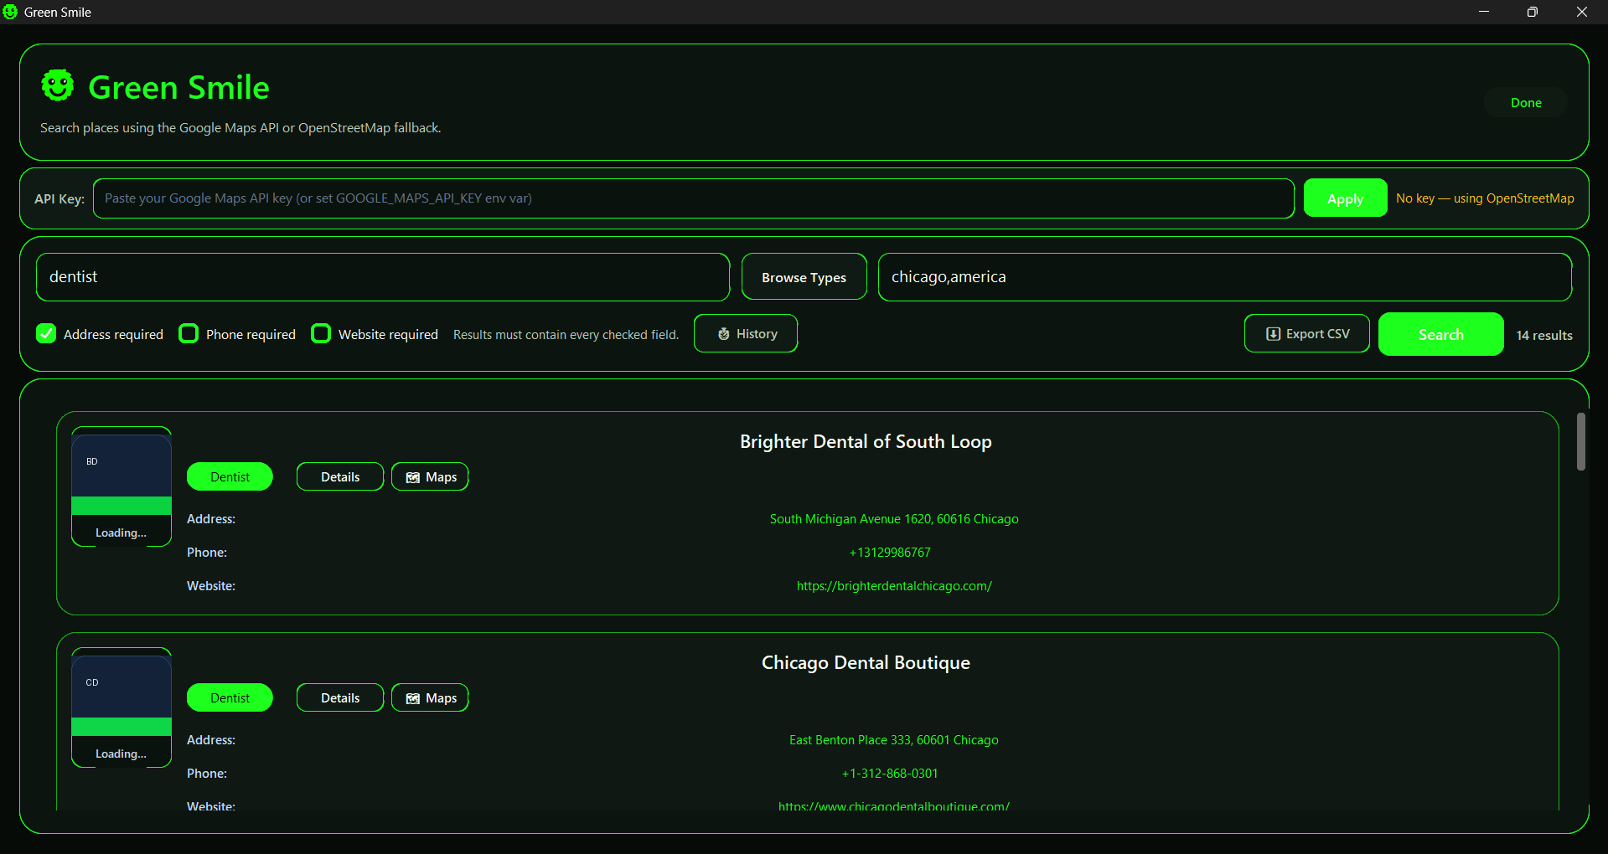
Task: Click the results list vertical scrollbar
Action: click(1581, 441)
